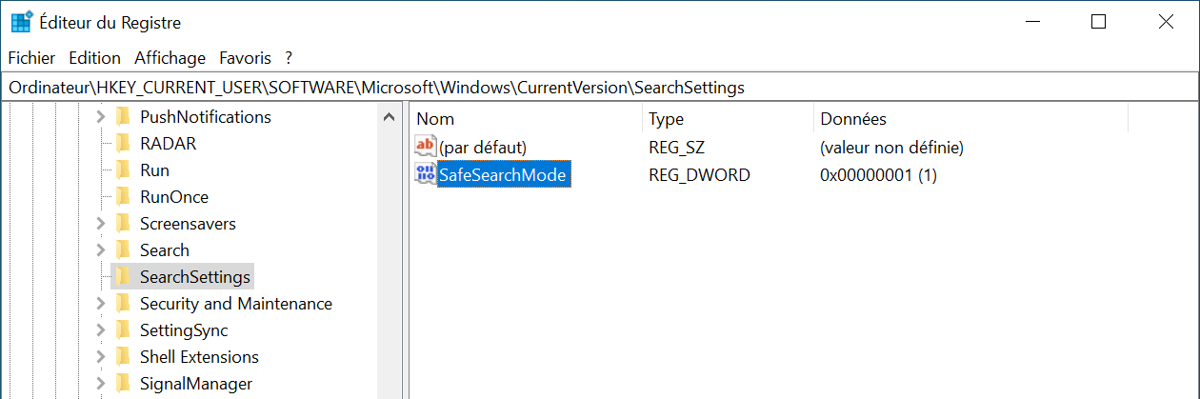Screen dimensions: 1200x399
Task: Expand the SignalManager key
Action: coord(101,384)
